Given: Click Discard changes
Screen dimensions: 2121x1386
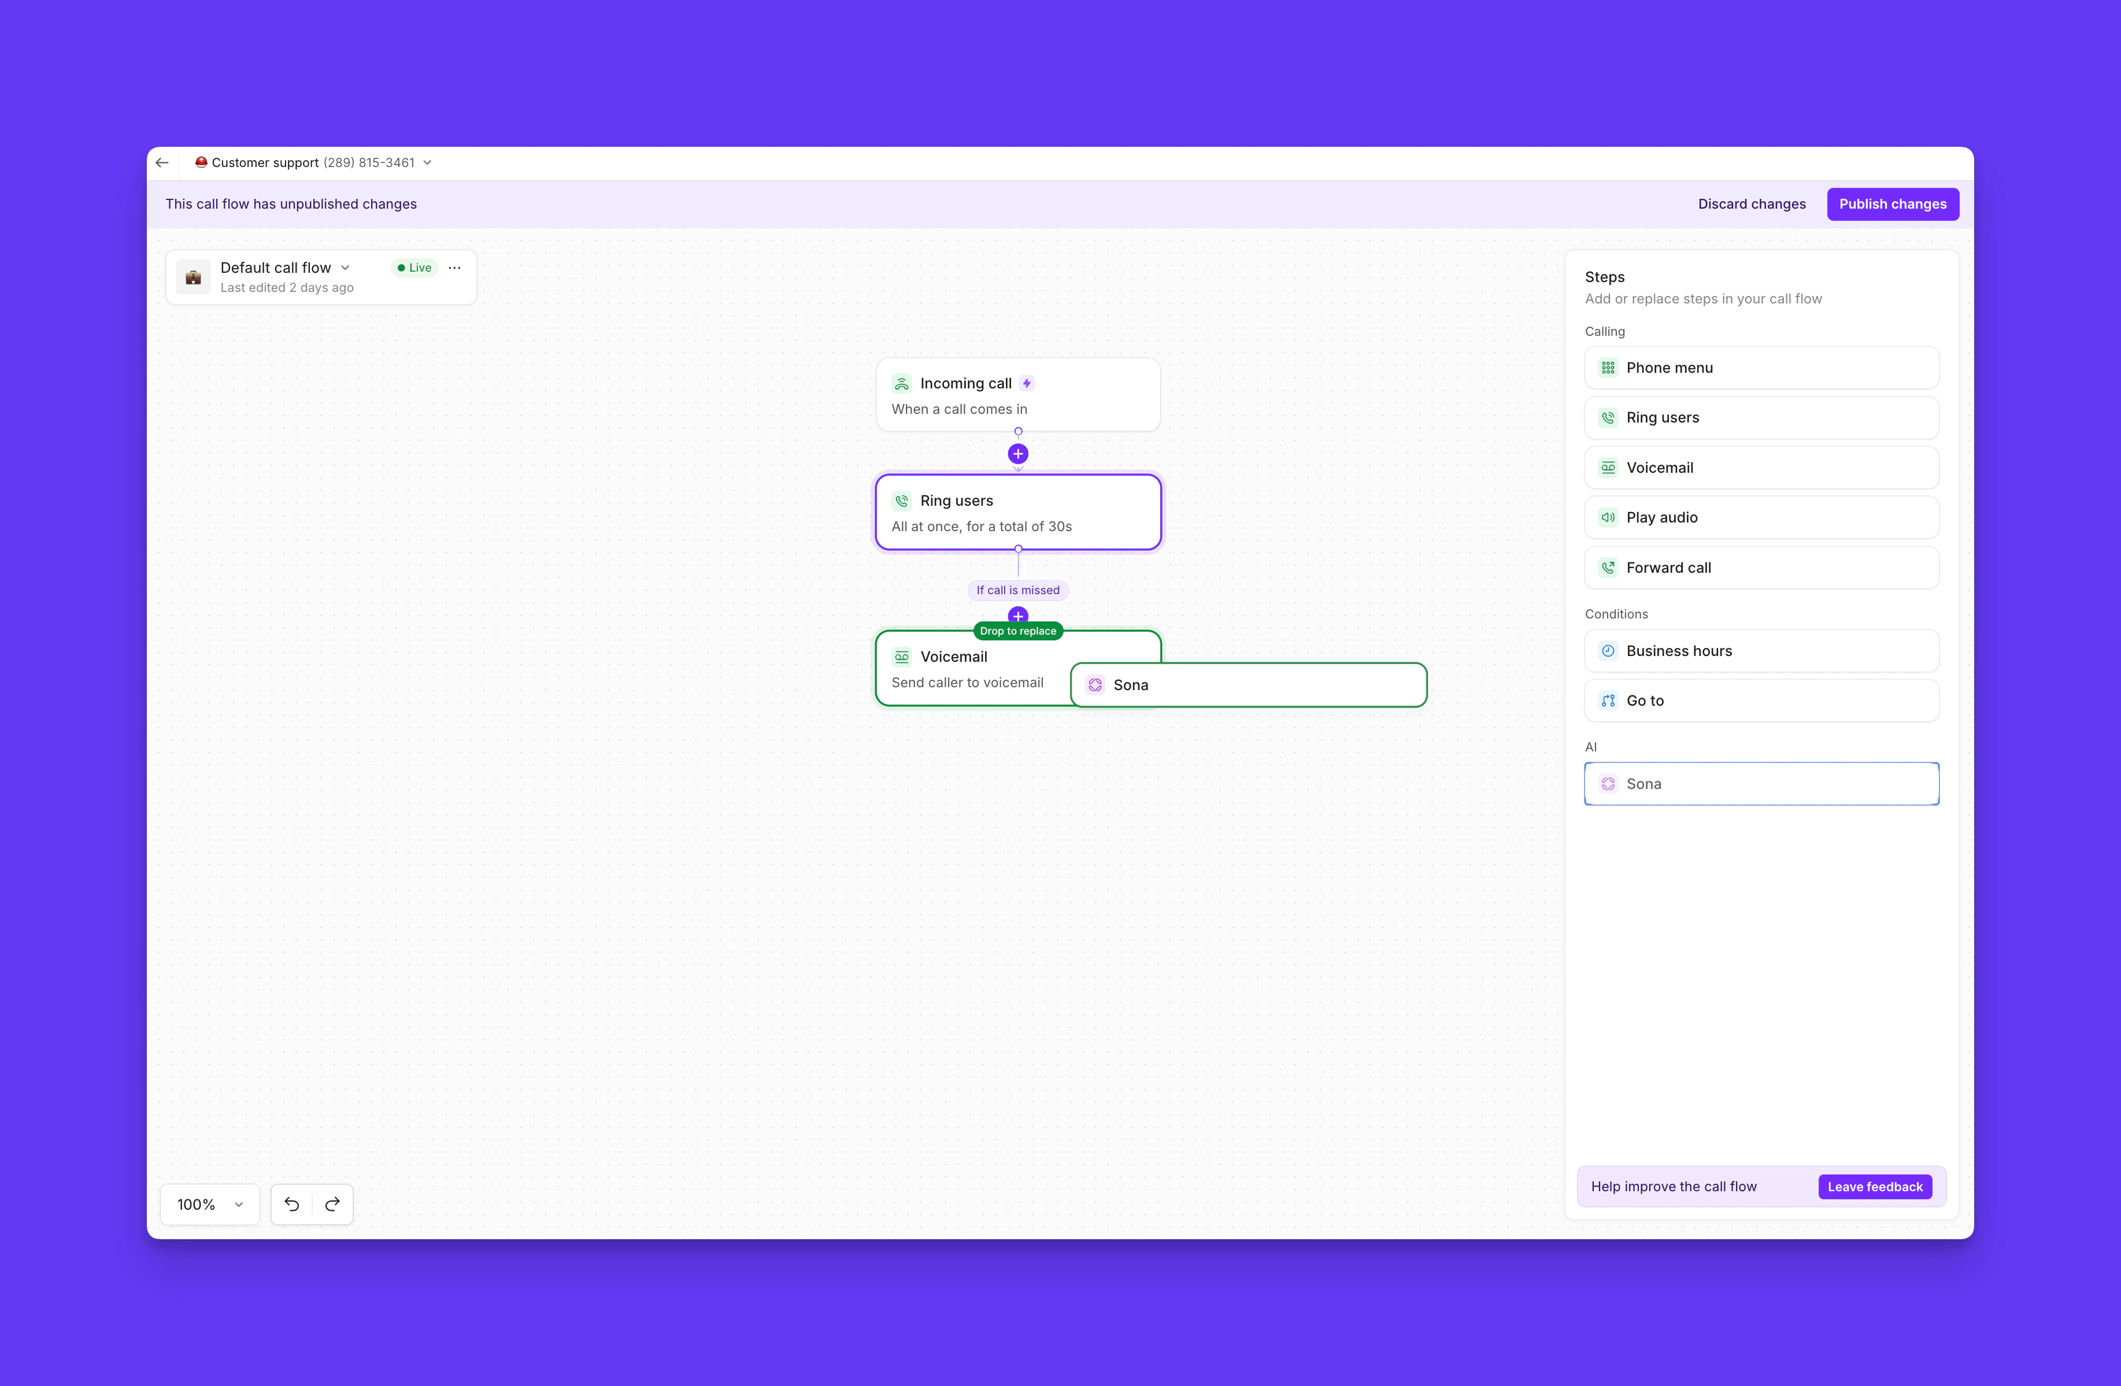Looking at the screenshot, I should (x=1751, y=204).
